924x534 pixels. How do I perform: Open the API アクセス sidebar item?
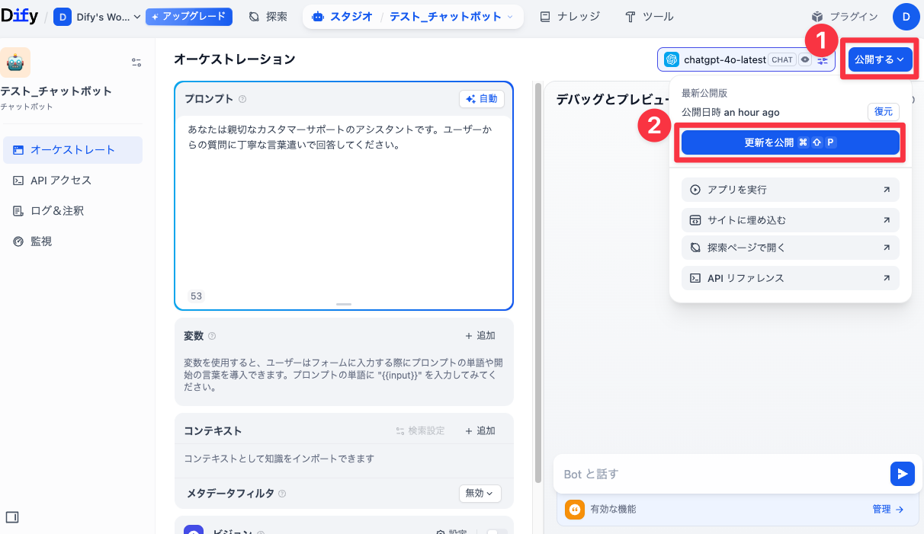coord(61,181)
